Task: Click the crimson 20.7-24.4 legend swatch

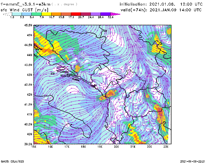Action: pyautogui.click(x=86, y=14)
